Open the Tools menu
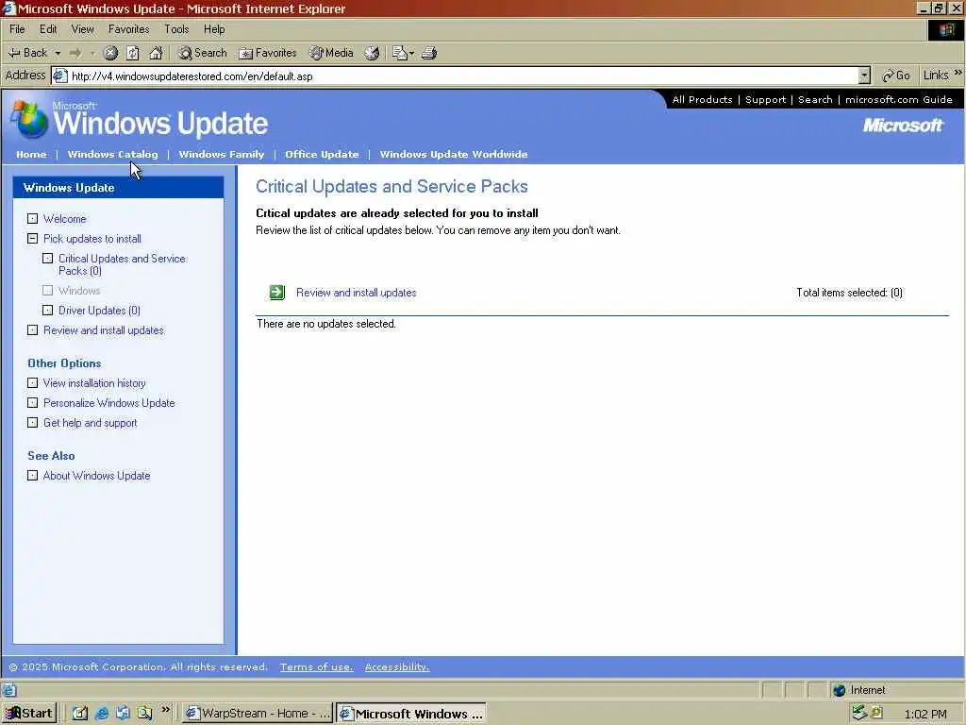Screen dimensions: 966x725 coord(176,29)
